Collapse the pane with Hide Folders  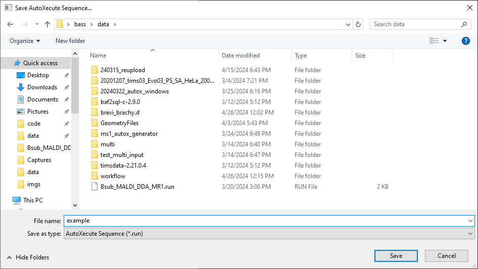(x=28, y=257)
